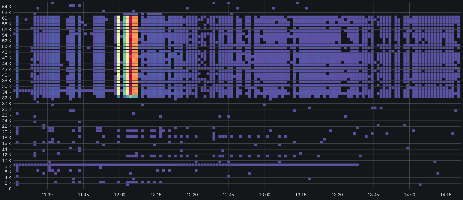463x200 pixels.
Task: Click the 64 K y-axis label
Action: (x=7, y=7)
